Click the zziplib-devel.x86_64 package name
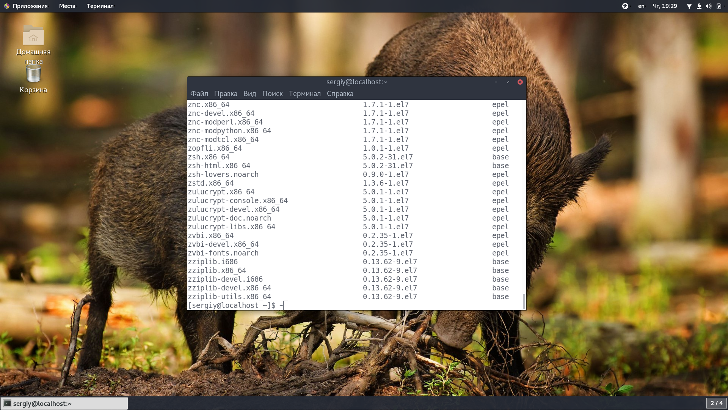728x410 pixels. pyautogui.click(x=229, y=288)
